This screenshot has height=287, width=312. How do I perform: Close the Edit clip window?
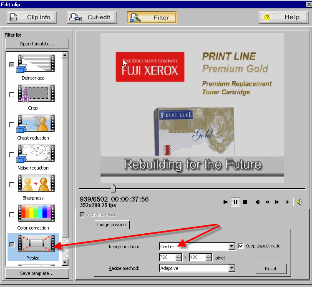(309, 4)
